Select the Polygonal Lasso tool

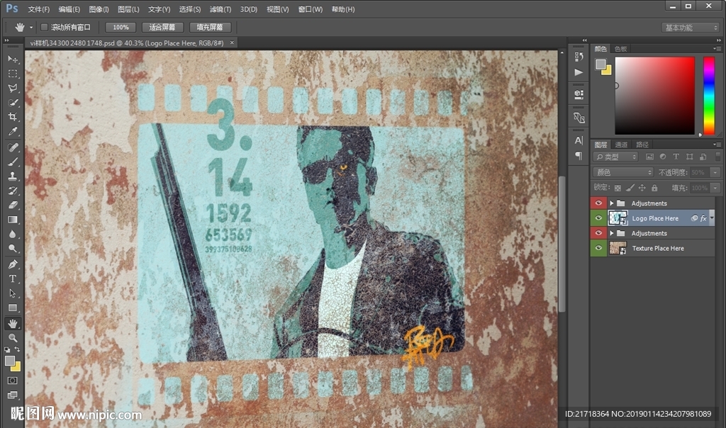(x=13, y=88)
